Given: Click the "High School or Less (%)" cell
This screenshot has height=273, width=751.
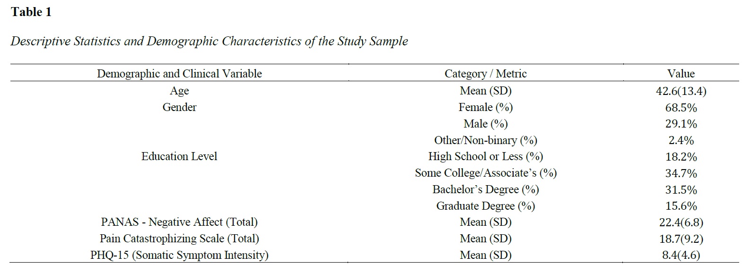Looking at the screenshot, I should [x=485, y=156].
